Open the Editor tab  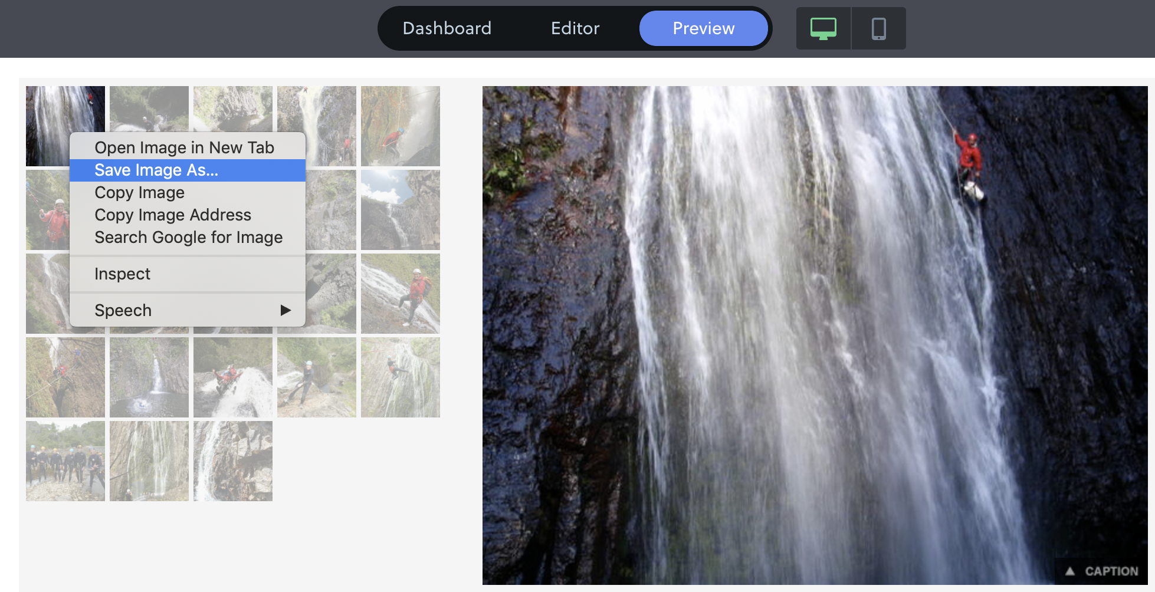(575, 28)
